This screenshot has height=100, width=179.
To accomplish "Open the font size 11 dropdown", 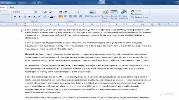I will tap(41, 12).
